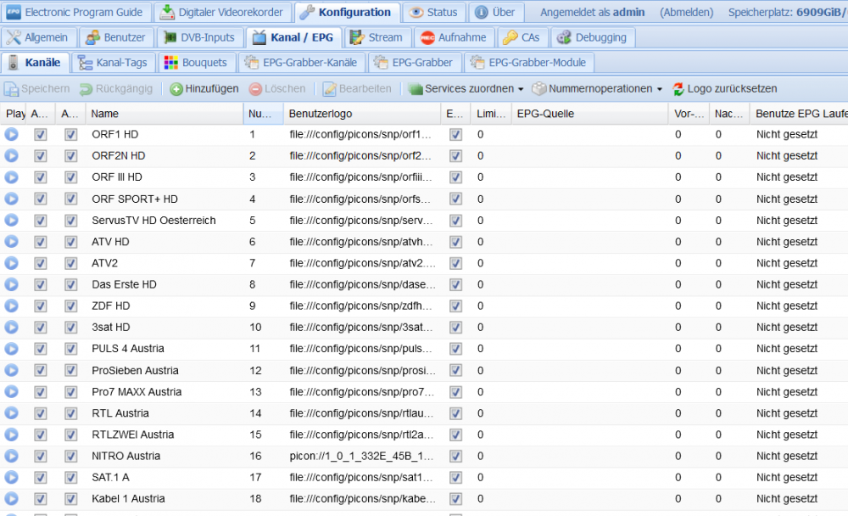Click the Speichern save button
The image size is (848, 516).
pyautogui.click(x=36, y=89)
